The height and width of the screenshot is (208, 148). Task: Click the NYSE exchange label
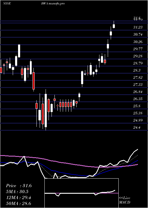pyautogui.click(x=7, y=4)
